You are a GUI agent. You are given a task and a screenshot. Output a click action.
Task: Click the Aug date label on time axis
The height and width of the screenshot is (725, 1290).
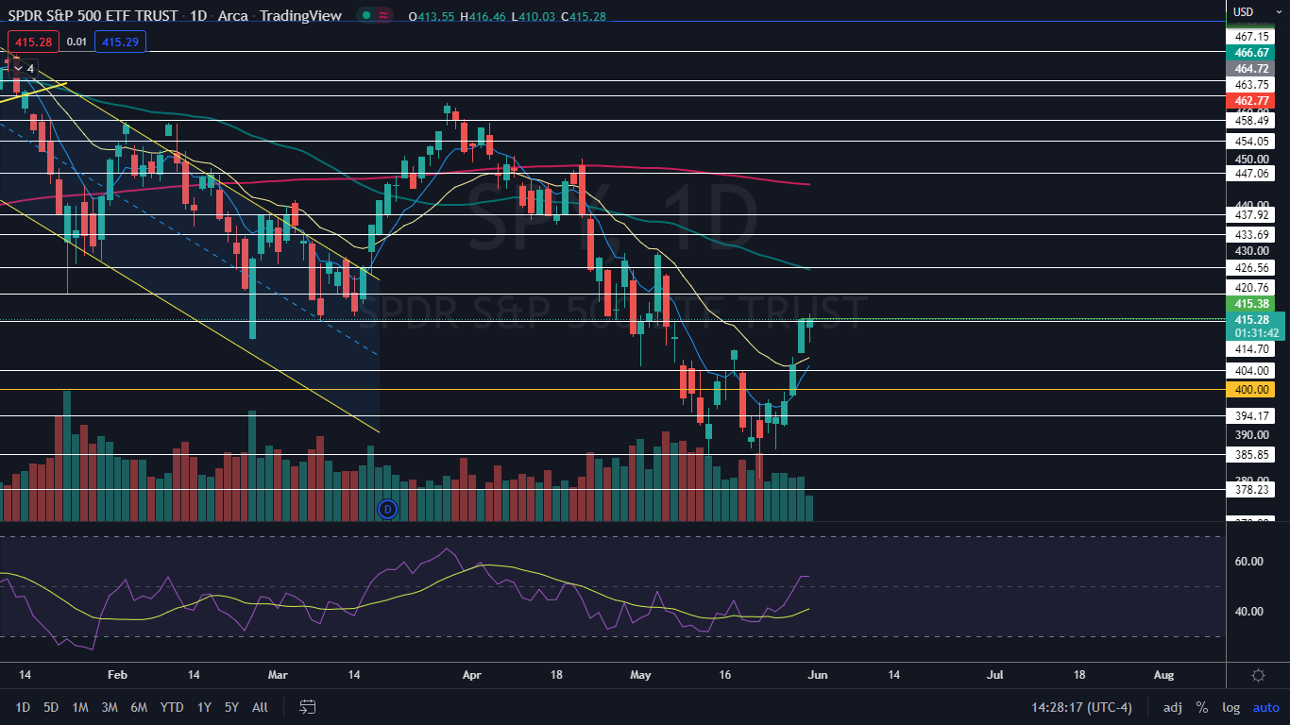(1163, 675)
